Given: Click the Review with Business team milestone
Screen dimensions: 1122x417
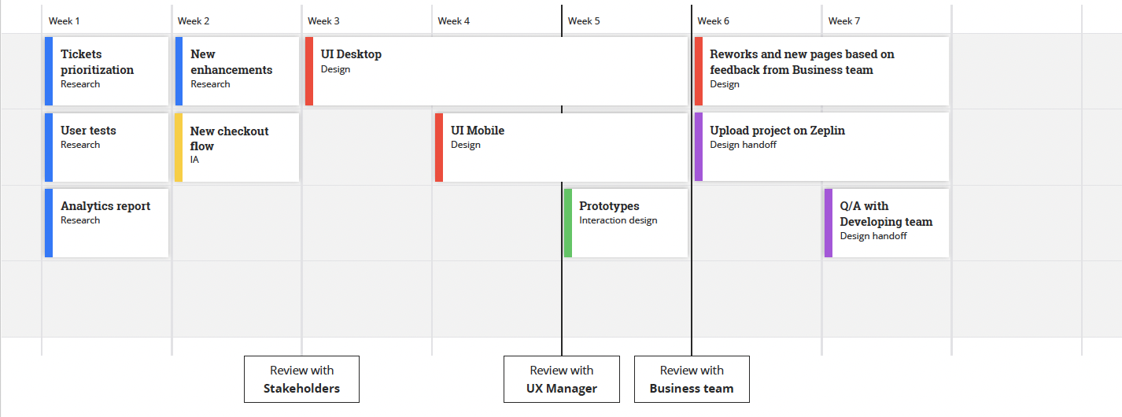Looking at the screenshot, I should pyautogui.click(x=692, y=379).
